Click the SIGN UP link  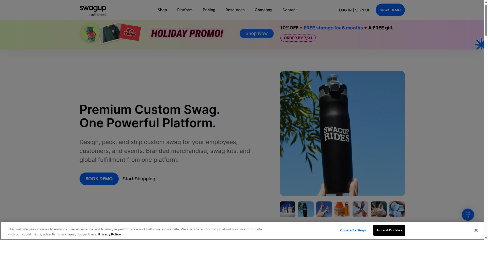click(362, 10)
